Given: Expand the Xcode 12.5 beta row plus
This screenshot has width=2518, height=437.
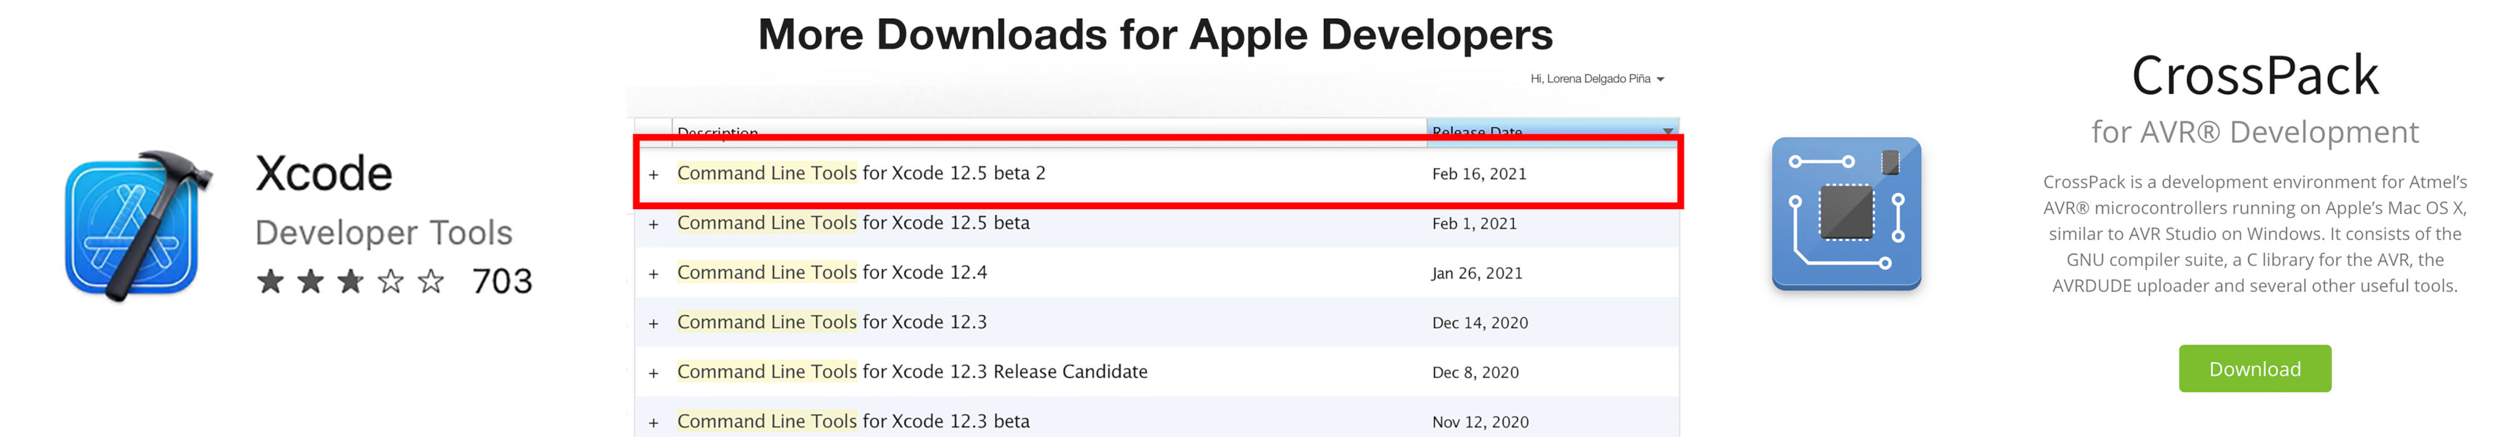Looking at the screenshot, I should coord(654,224).
